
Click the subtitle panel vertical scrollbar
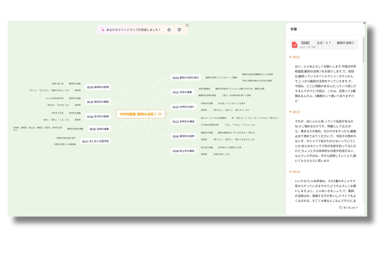coord(363,50)
